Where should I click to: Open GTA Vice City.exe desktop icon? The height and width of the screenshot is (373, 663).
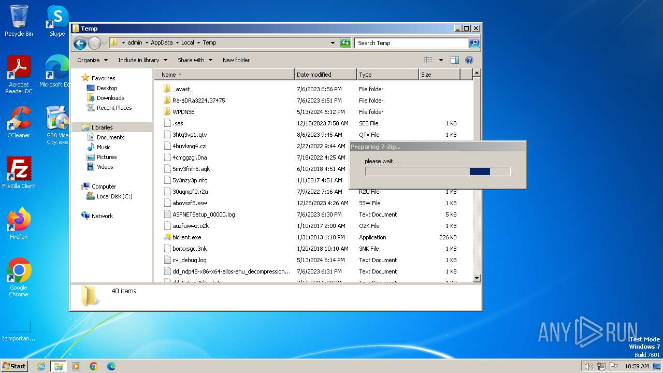pyautogui.click(x=57, y=125)
